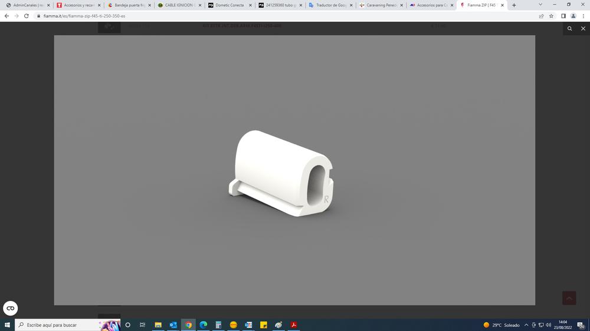Click the round accessibility widget icon
This screenshot has width=590, height=331.
point(10,308)
